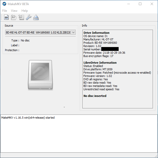Click the Open disc toolbar icon

coord(14,17)
